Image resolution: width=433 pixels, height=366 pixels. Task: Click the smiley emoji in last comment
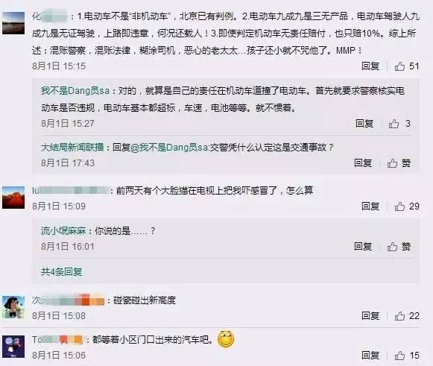click(226, 338)
